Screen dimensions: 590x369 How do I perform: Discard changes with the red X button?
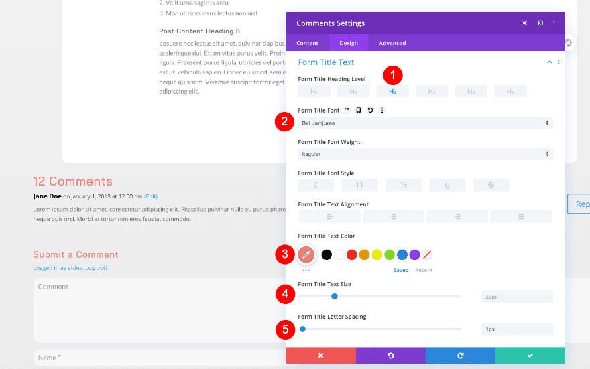(320, 356)
